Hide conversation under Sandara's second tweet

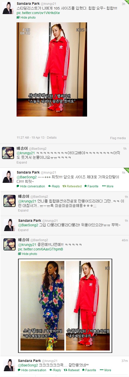tap(31, 186)
